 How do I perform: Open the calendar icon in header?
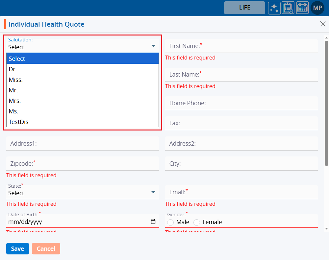pyautogui.click(x=302, y=8)
